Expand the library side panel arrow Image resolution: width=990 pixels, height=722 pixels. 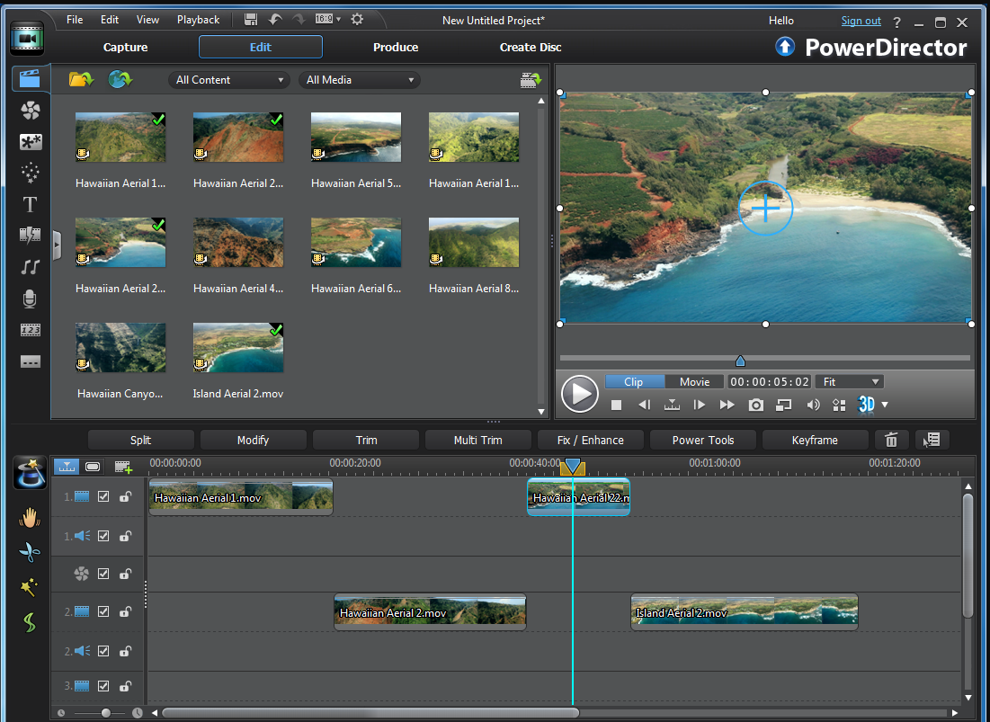click(57, 245)
